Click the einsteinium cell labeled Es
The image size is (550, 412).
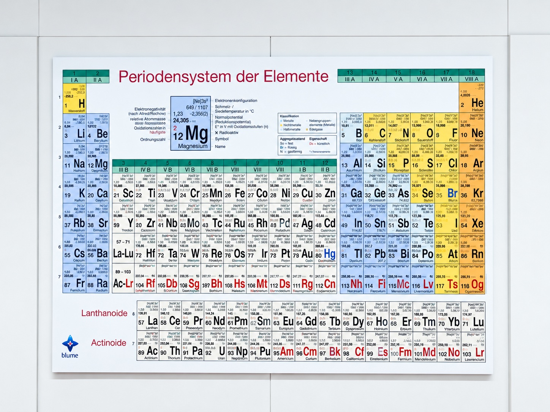[x=377, y=346]
